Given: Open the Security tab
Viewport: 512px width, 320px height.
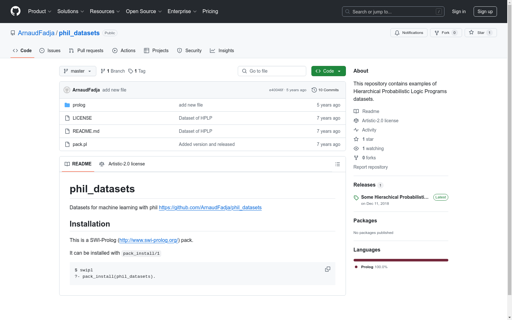Looking at the screenshot, I should (x=189, y=51).
